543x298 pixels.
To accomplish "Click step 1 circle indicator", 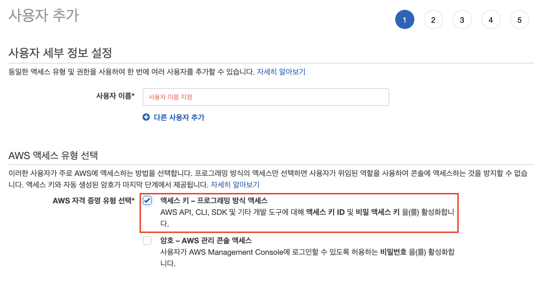I will coord(405,20).
